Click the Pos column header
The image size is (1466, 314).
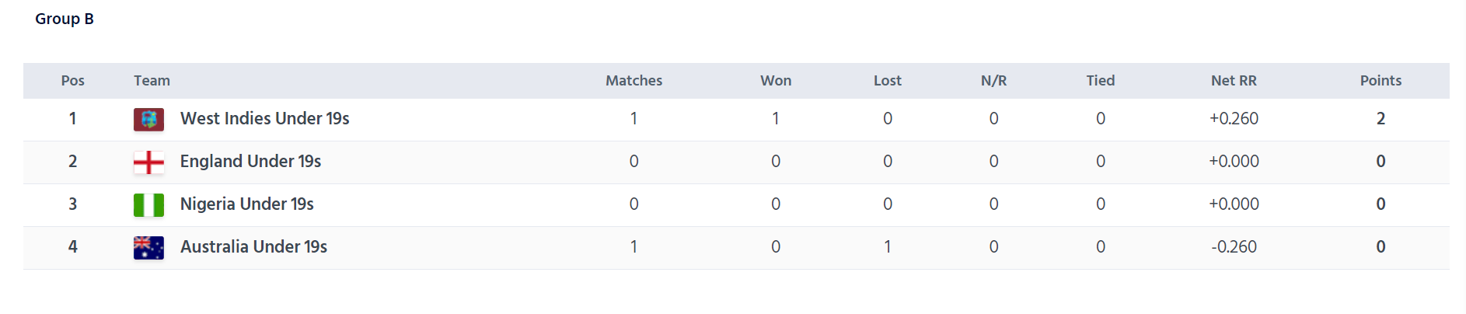point(73,81)
